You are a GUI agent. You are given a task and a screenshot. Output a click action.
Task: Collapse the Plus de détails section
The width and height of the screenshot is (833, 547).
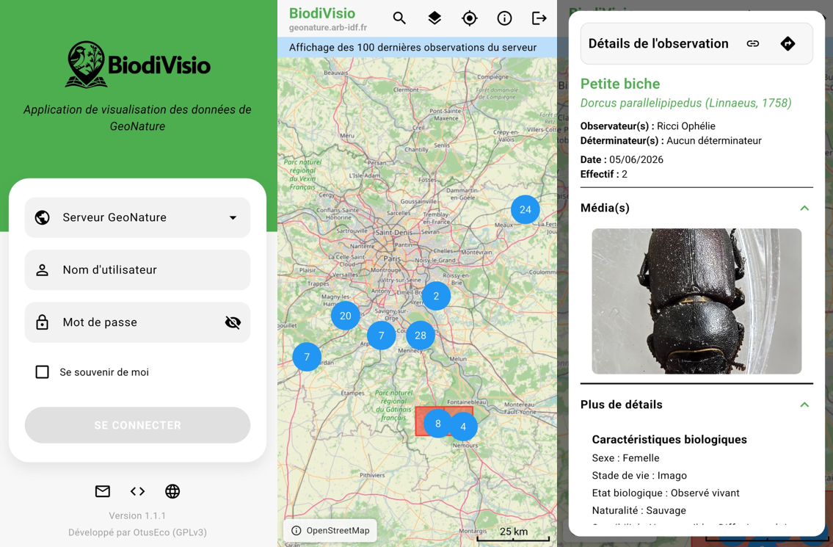point(804,405)
